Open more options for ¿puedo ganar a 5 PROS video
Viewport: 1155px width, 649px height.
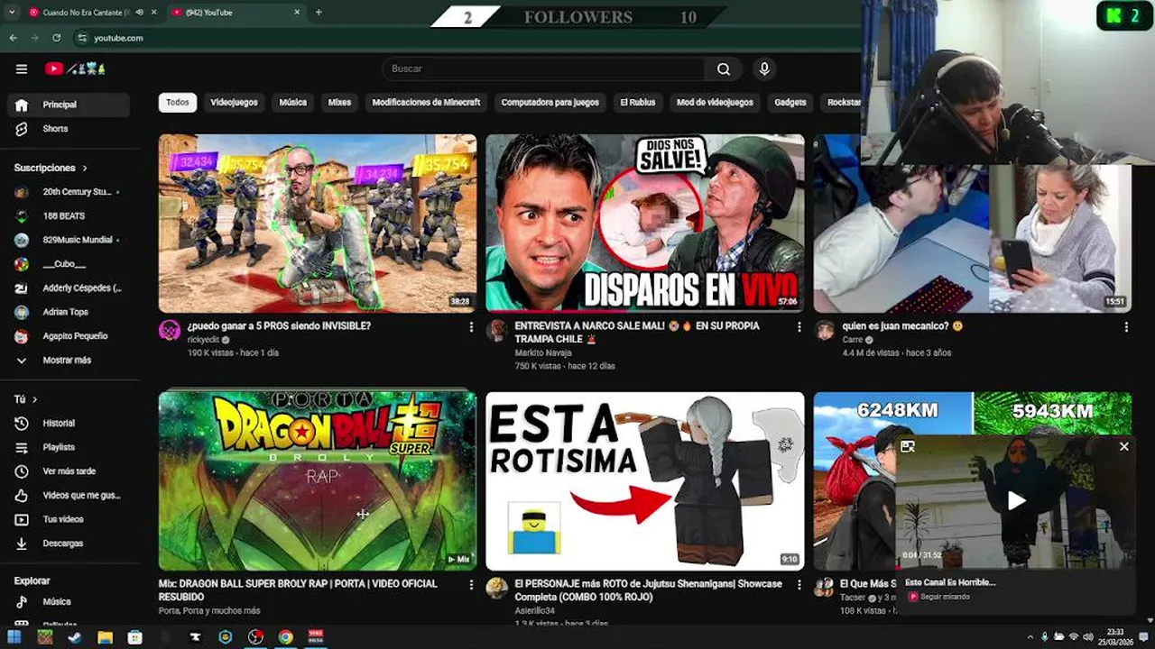click(x=471, y=327)
